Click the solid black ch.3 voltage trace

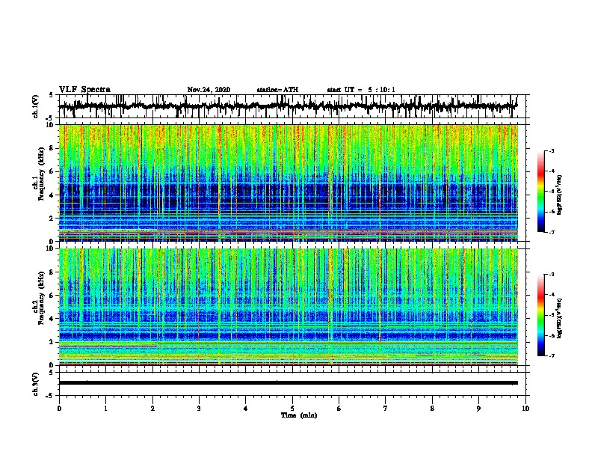(x=288, y=383)
